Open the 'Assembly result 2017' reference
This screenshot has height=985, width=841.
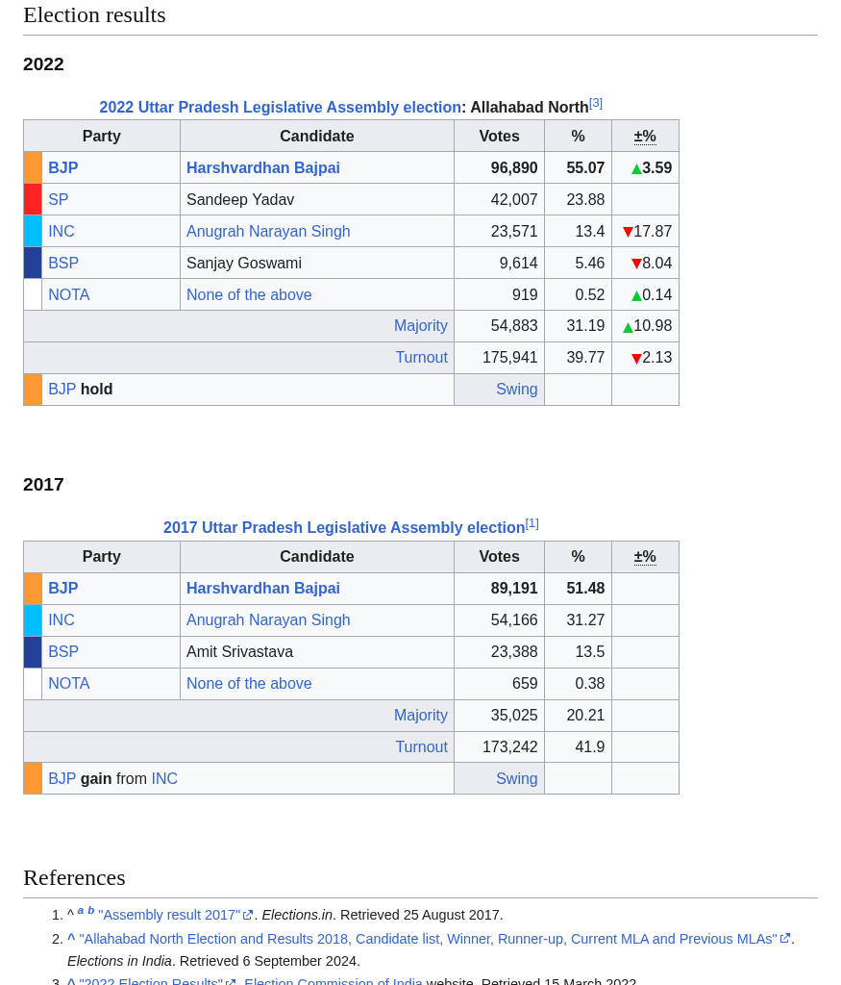tap(169, 915)
